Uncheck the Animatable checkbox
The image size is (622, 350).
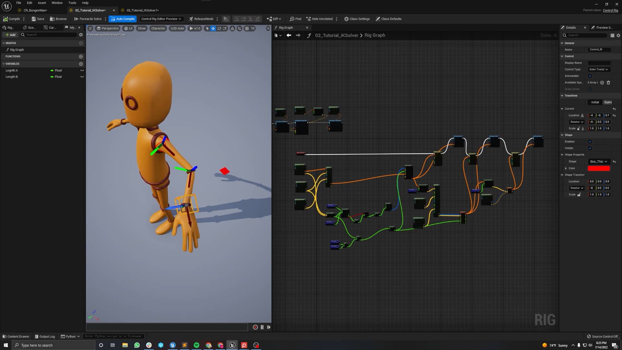click(x=590, y=76)
